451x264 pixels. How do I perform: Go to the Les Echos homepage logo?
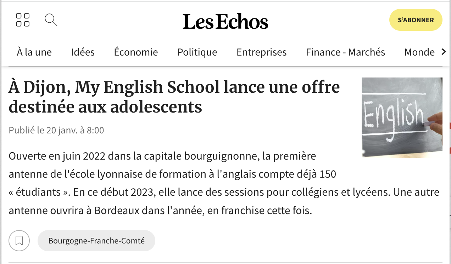pos(225,22)
